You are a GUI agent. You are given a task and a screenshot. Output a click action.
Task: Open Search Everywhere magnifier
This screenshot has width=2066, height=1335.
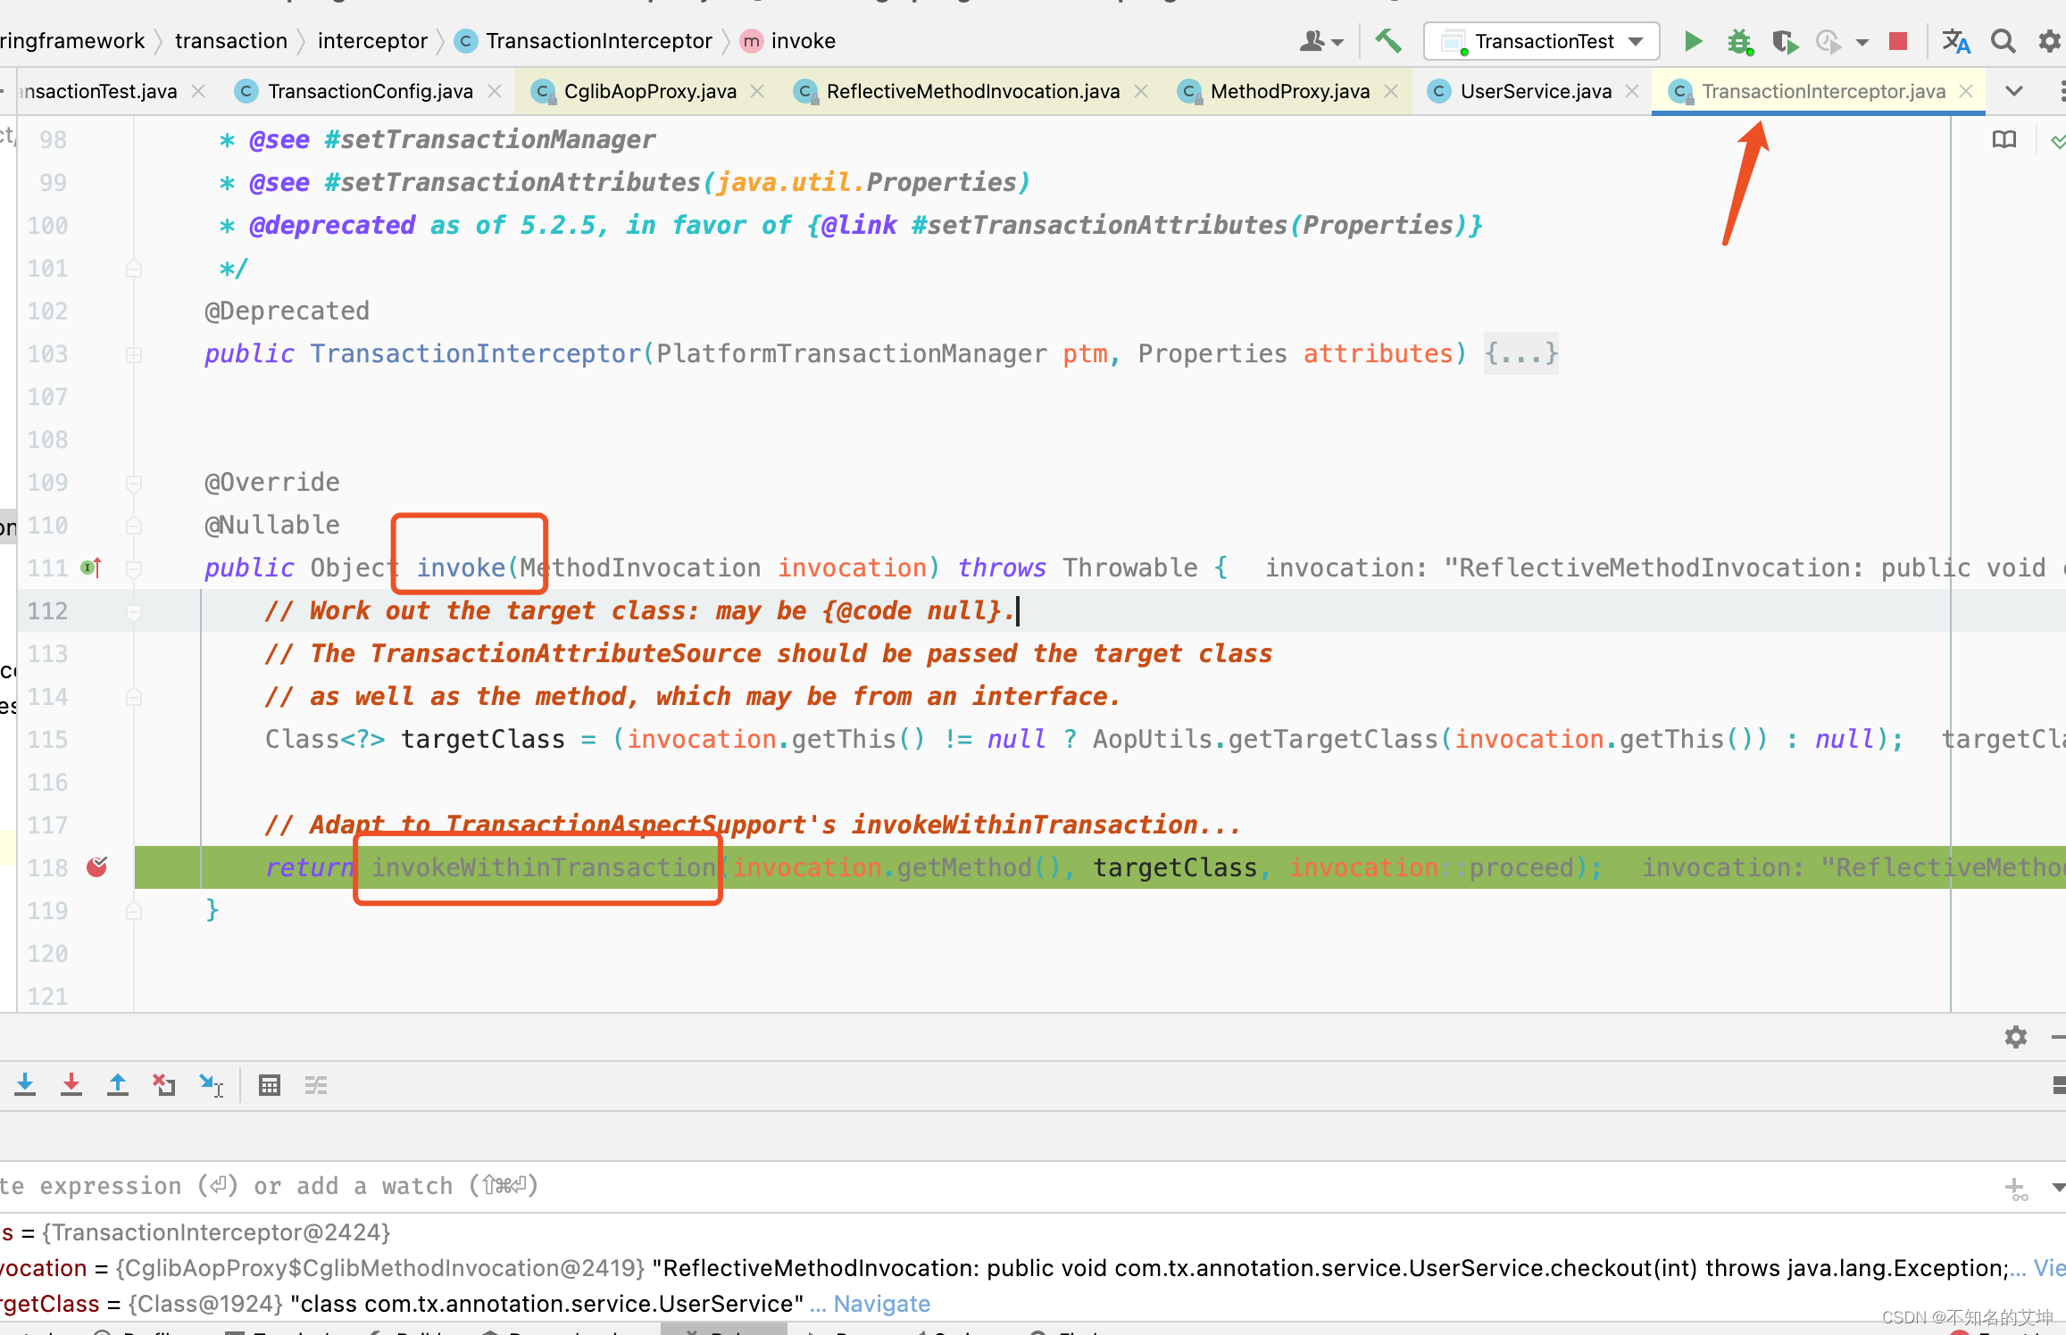point(2004,41)
